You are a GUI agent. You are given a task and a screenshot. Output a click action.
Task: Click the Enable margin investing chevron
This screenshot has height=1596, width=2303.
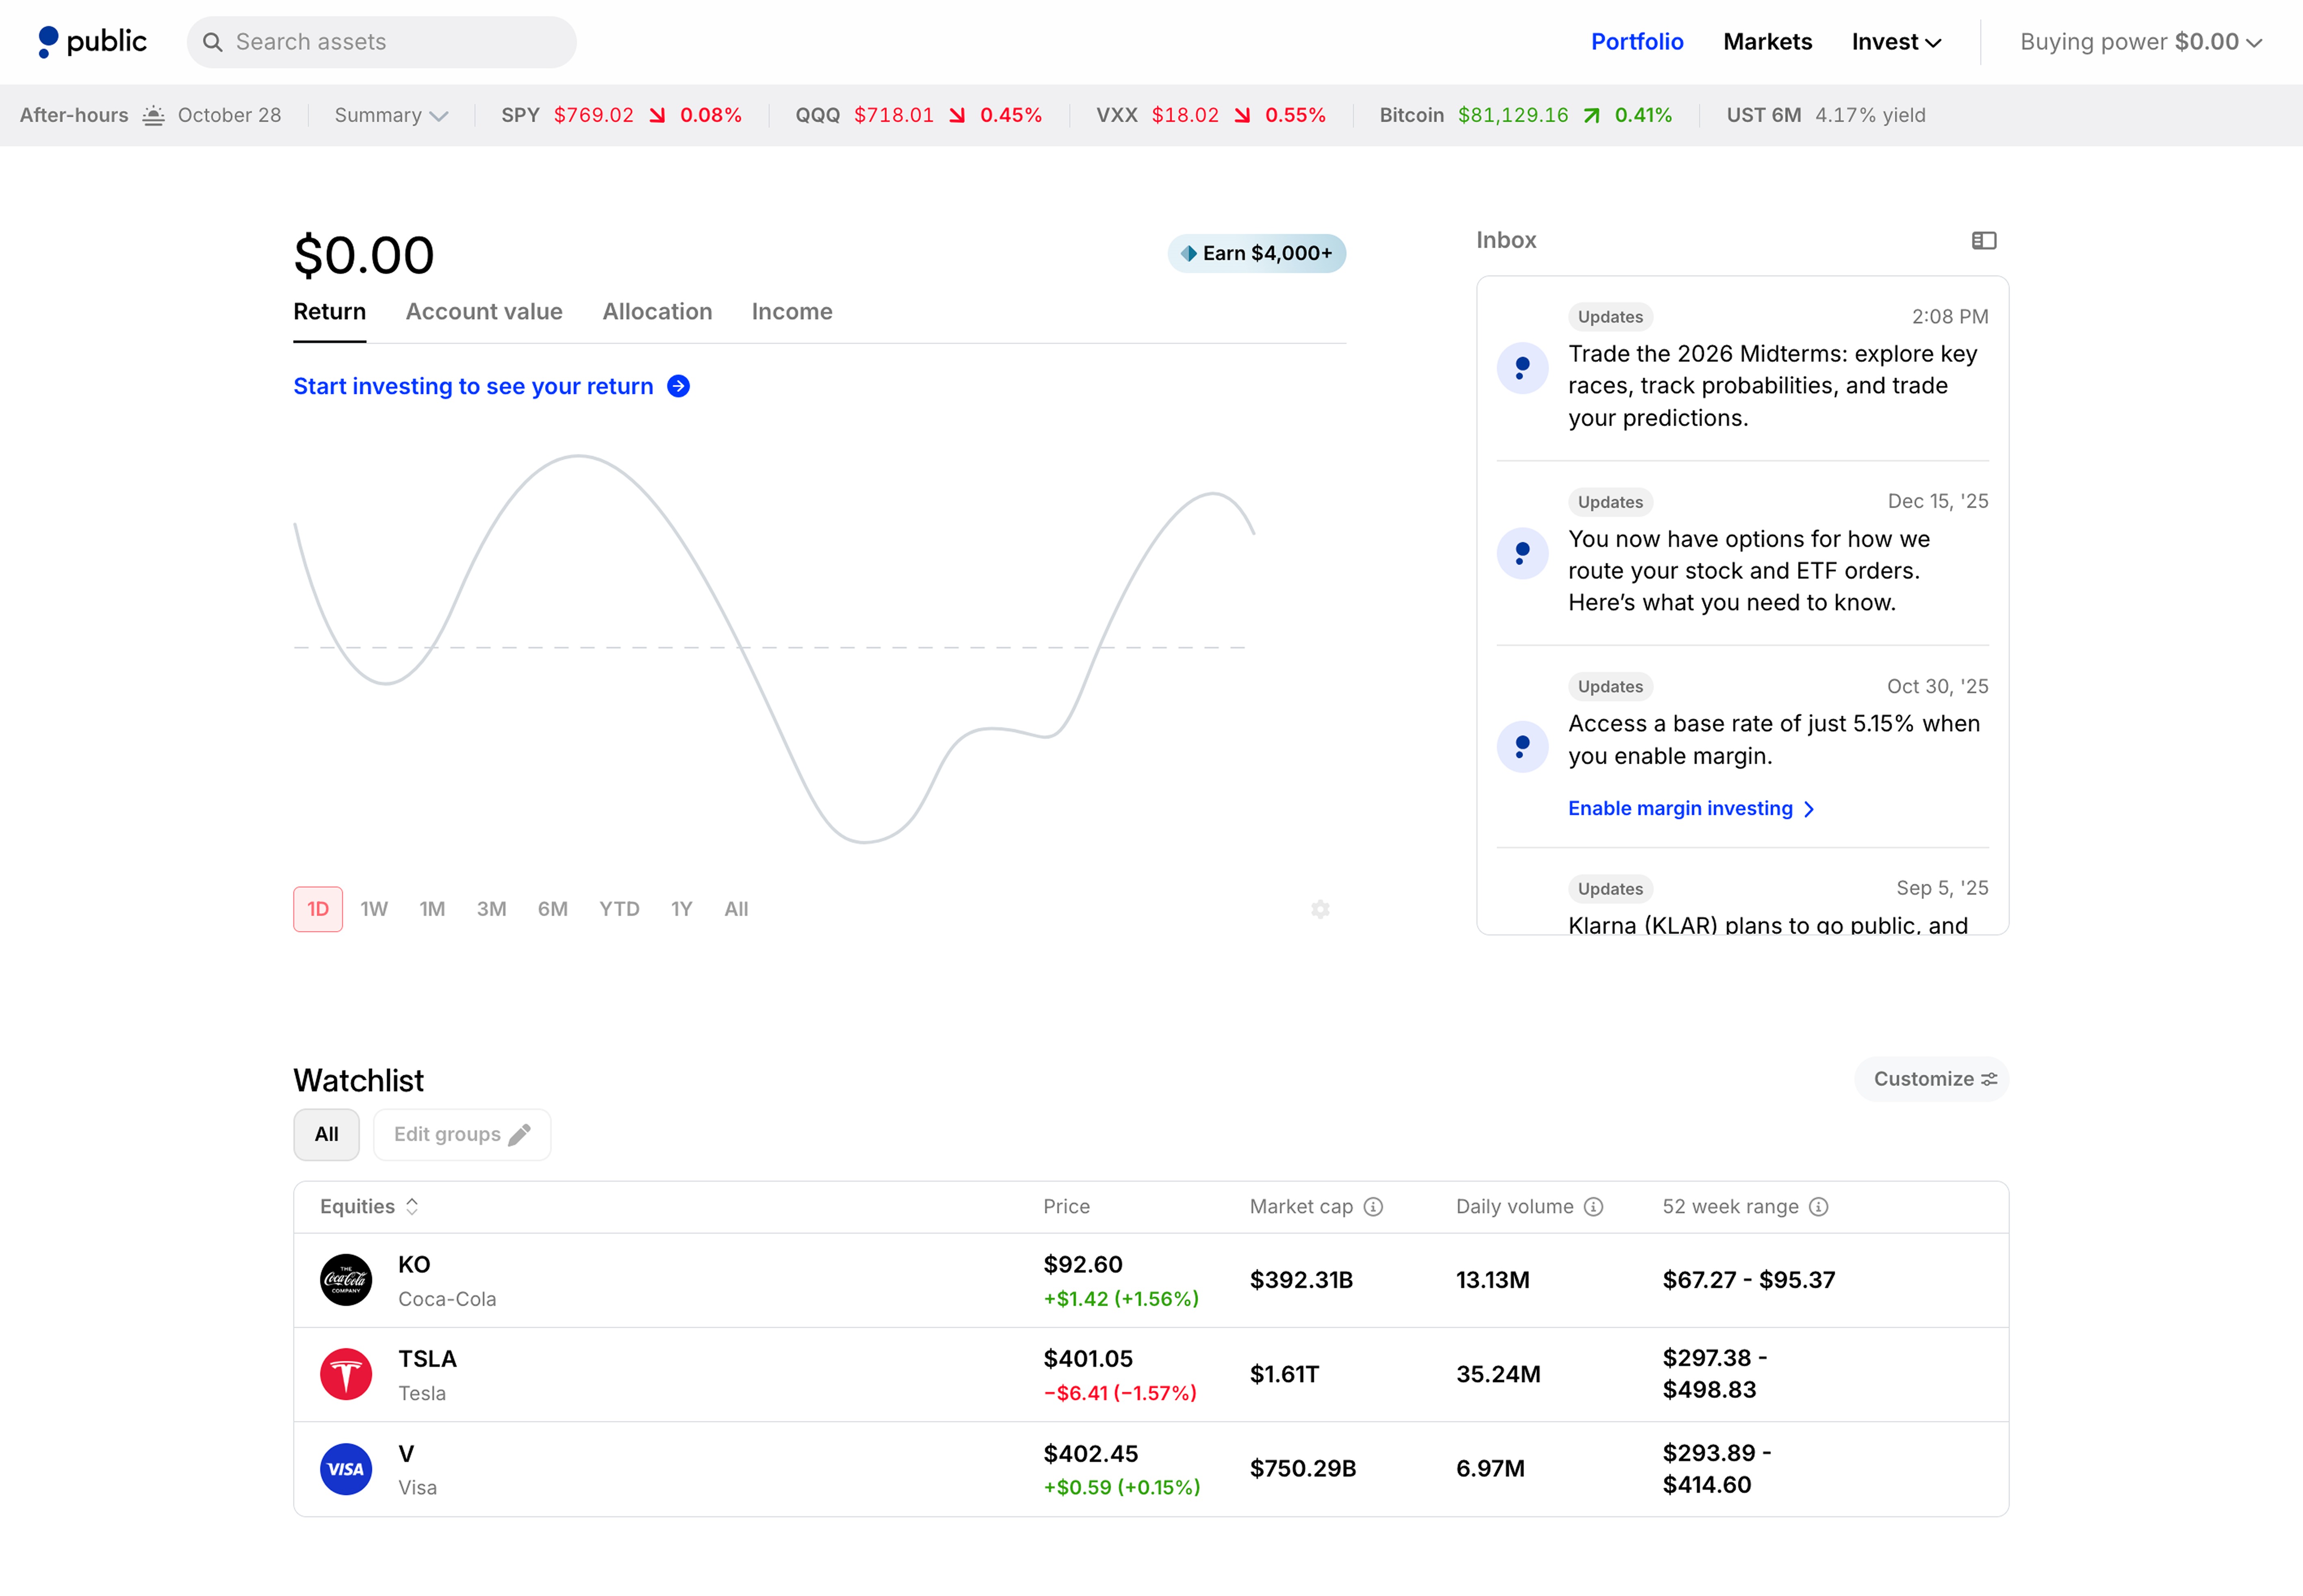pos(1808,809)
